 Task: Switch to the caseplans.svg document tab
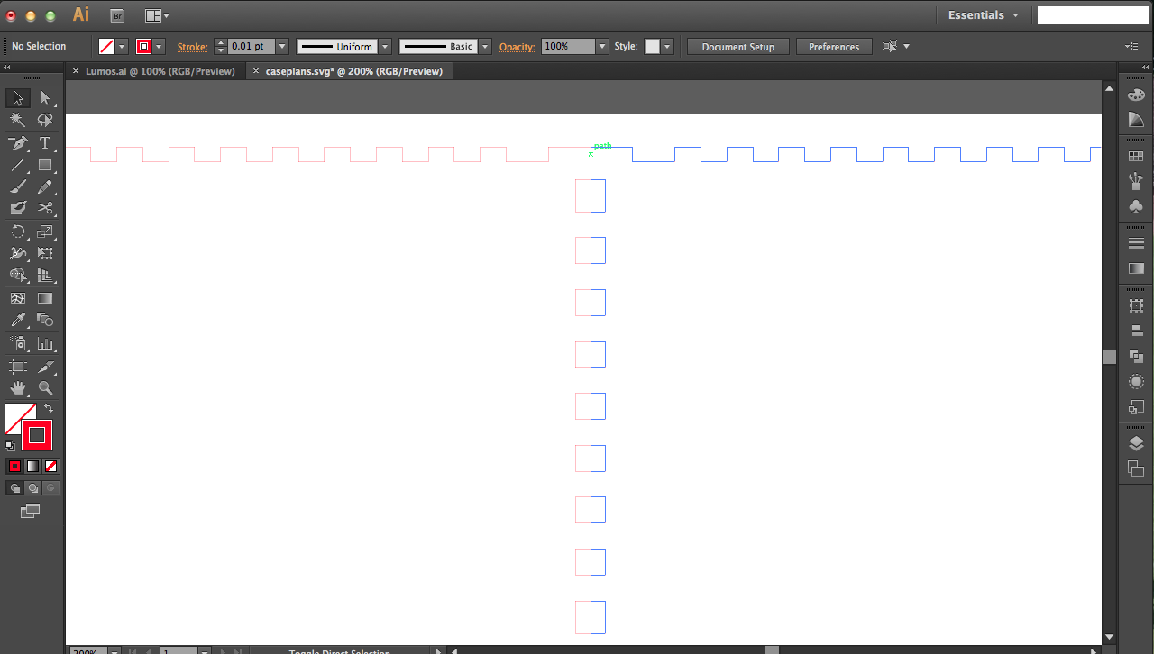[x=354, y=71]
